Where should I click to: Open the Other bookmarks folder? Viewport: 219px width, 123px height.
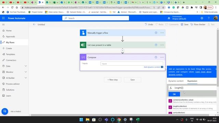(x=209, y=12)
